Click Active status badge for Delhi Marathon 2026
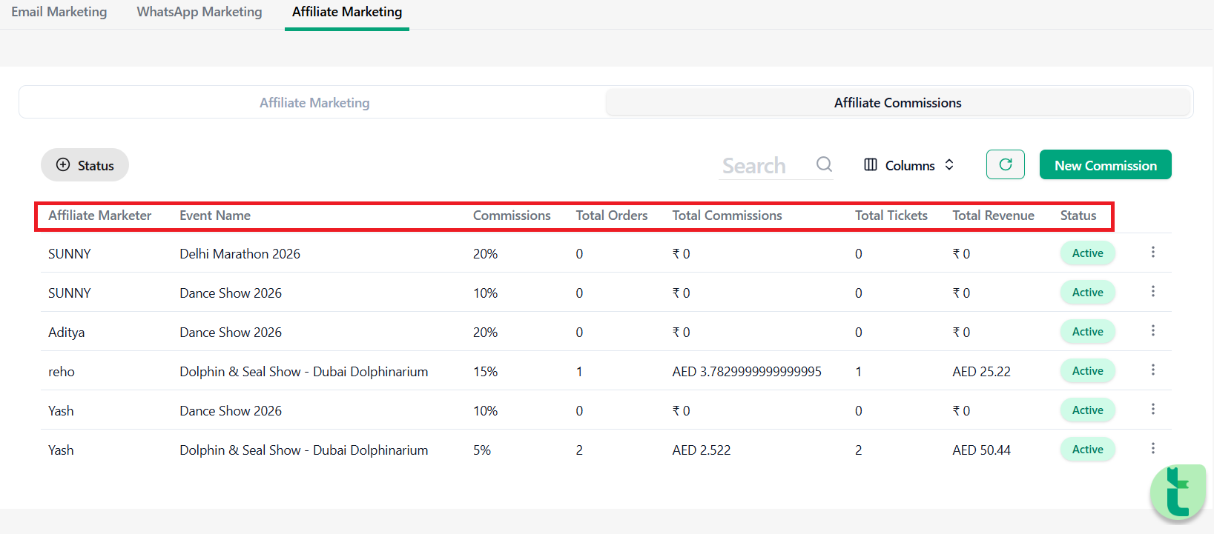Screen dimensions: 1214x534 click(x=1087, y=253)
